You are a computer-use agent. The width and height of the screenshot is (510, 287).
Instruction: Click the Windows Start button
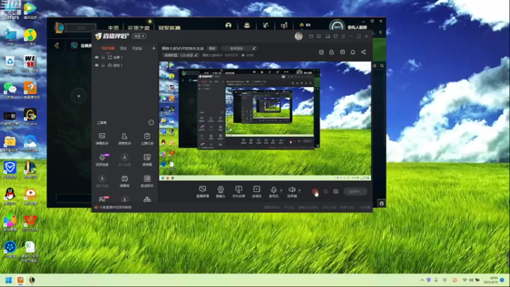(x=9, y=280)
